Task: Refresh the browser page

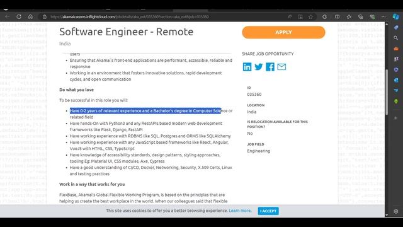Action: click(19, 17)
